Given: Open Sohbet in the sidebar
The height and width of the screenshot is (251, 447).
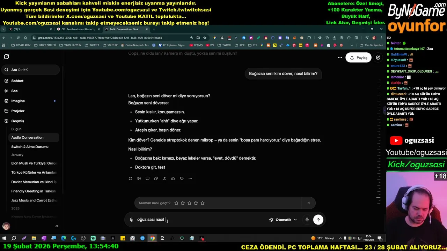Looking at the screenshot, I should point(17,81).
